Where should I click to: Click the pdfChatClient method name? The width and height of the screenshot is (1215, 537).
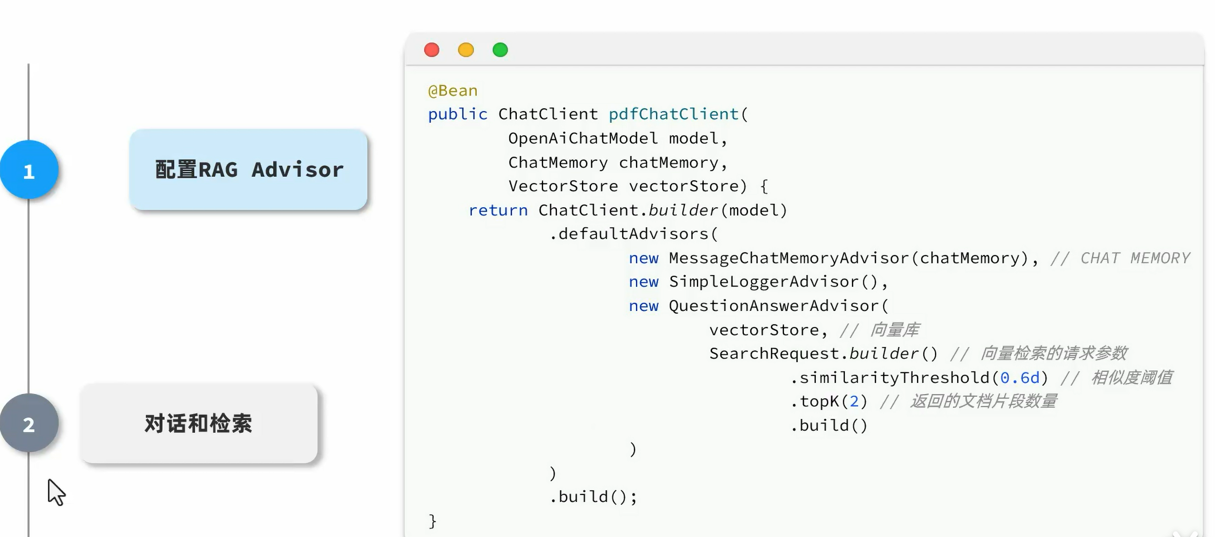[x=674, y=114]
